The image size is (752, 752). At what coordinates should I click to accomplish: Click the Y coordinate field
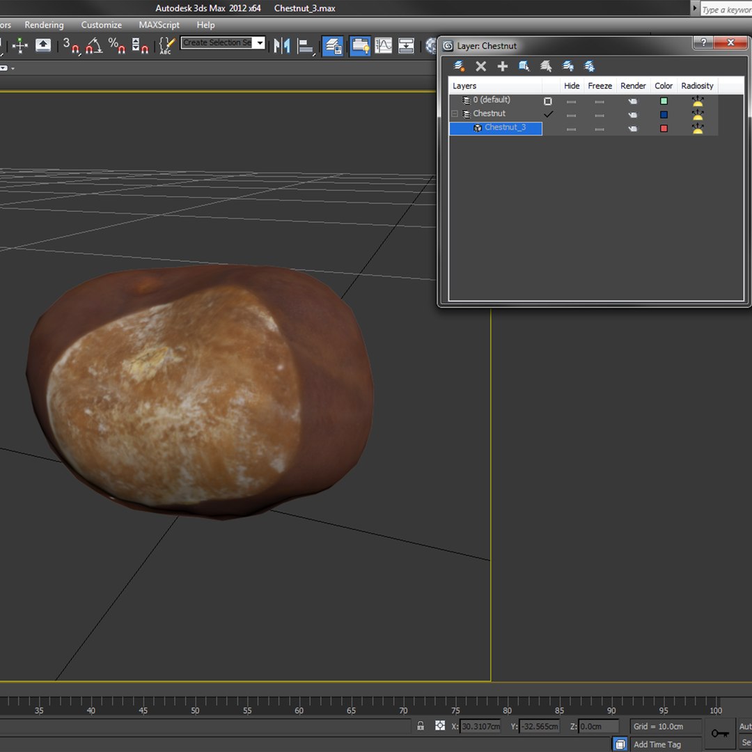click(539, 726)
